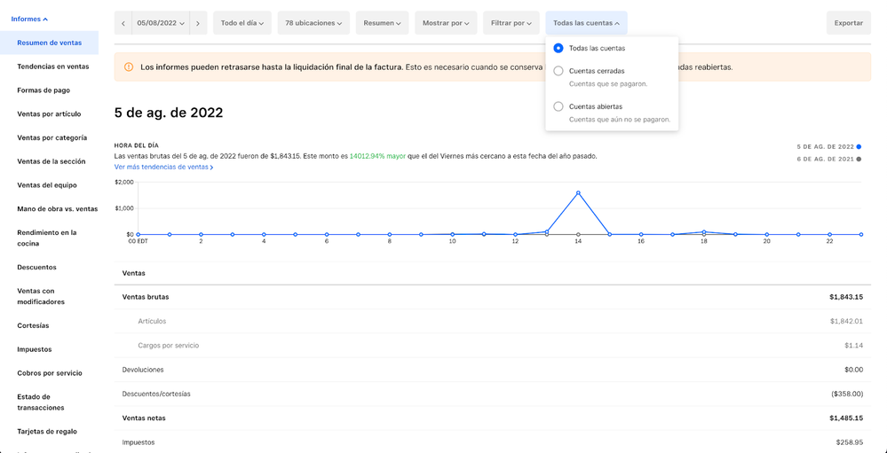
Task: Click the gray 6 de ag. de 2021 legend dot
Action: pyautogui.click(x=859, y=159)
